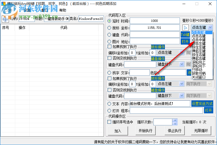Choose 滚轮向下 from the list
The image size is (217, 145).
[202, 66]
